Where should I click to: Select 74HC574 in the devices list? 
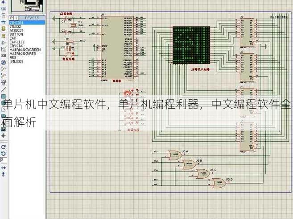click(x=27, y=22)
